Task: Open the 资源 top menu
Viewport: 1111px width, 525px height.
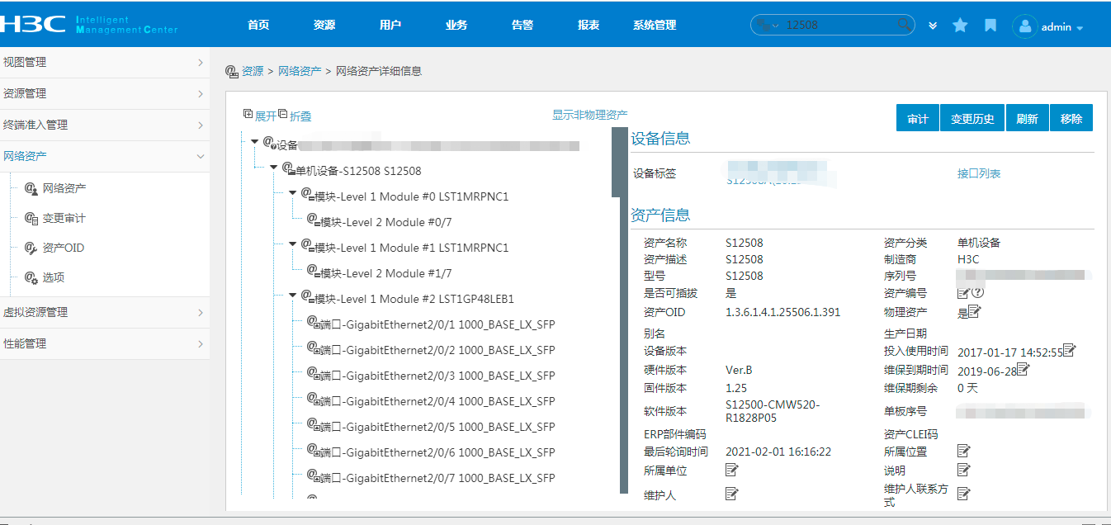Action: point(324,25)
